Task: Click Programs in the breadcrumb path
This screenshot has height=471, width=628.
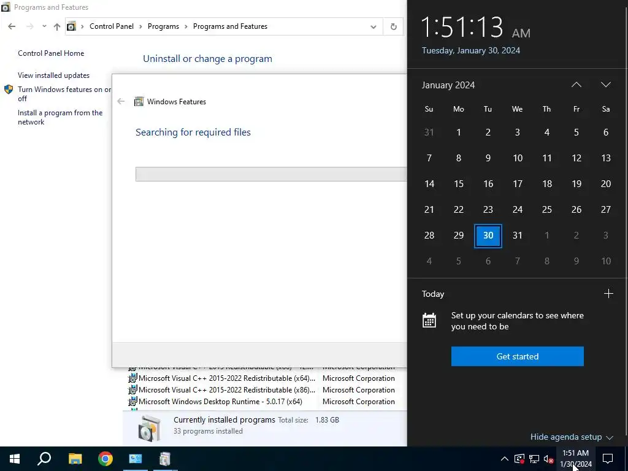Action: 163,26
